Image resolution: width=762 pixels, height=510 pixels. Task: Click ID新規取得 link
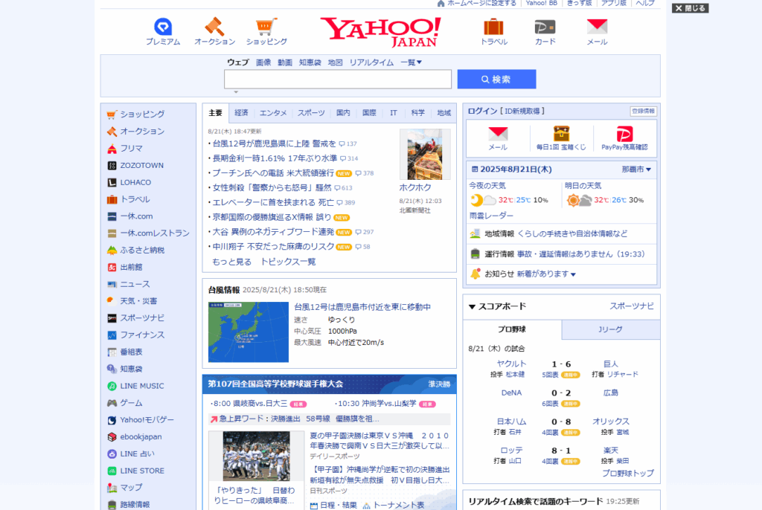point(522,112)
